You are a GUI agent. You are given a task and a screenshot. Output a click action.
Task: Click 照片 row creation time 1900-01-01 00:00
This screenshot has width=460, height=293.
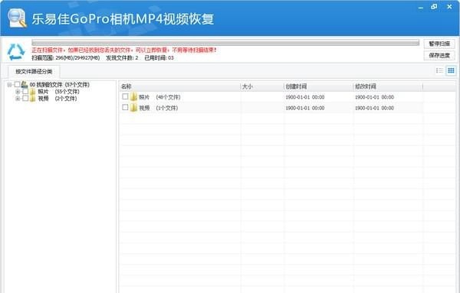coord(305,97)
